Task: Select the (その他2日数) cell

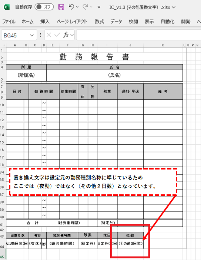Action: (130, 243)
